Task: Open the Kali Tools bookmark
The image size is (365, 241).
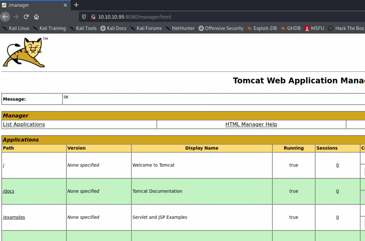Action: point(83,28)
